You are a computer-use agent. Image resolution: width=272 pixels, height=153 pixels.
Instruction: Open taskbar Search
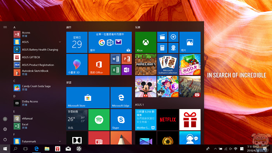[15, 149]
